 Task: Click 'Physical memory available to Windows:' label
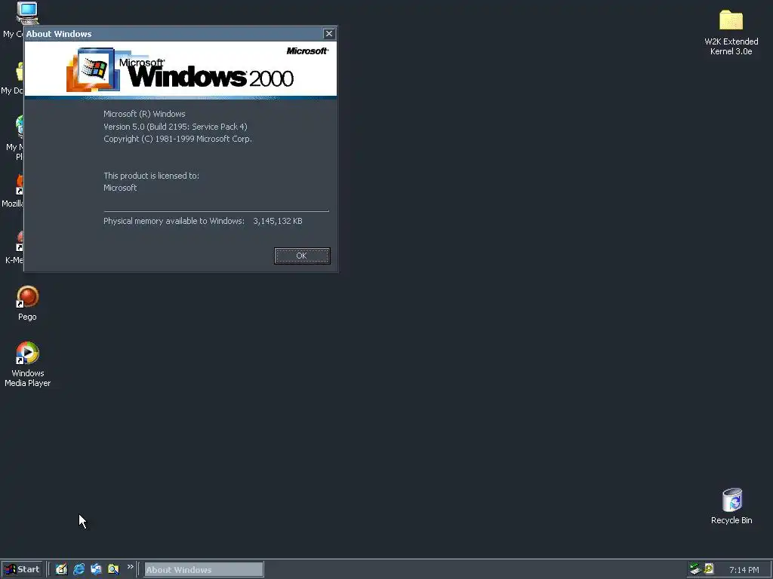coord(174,221)
